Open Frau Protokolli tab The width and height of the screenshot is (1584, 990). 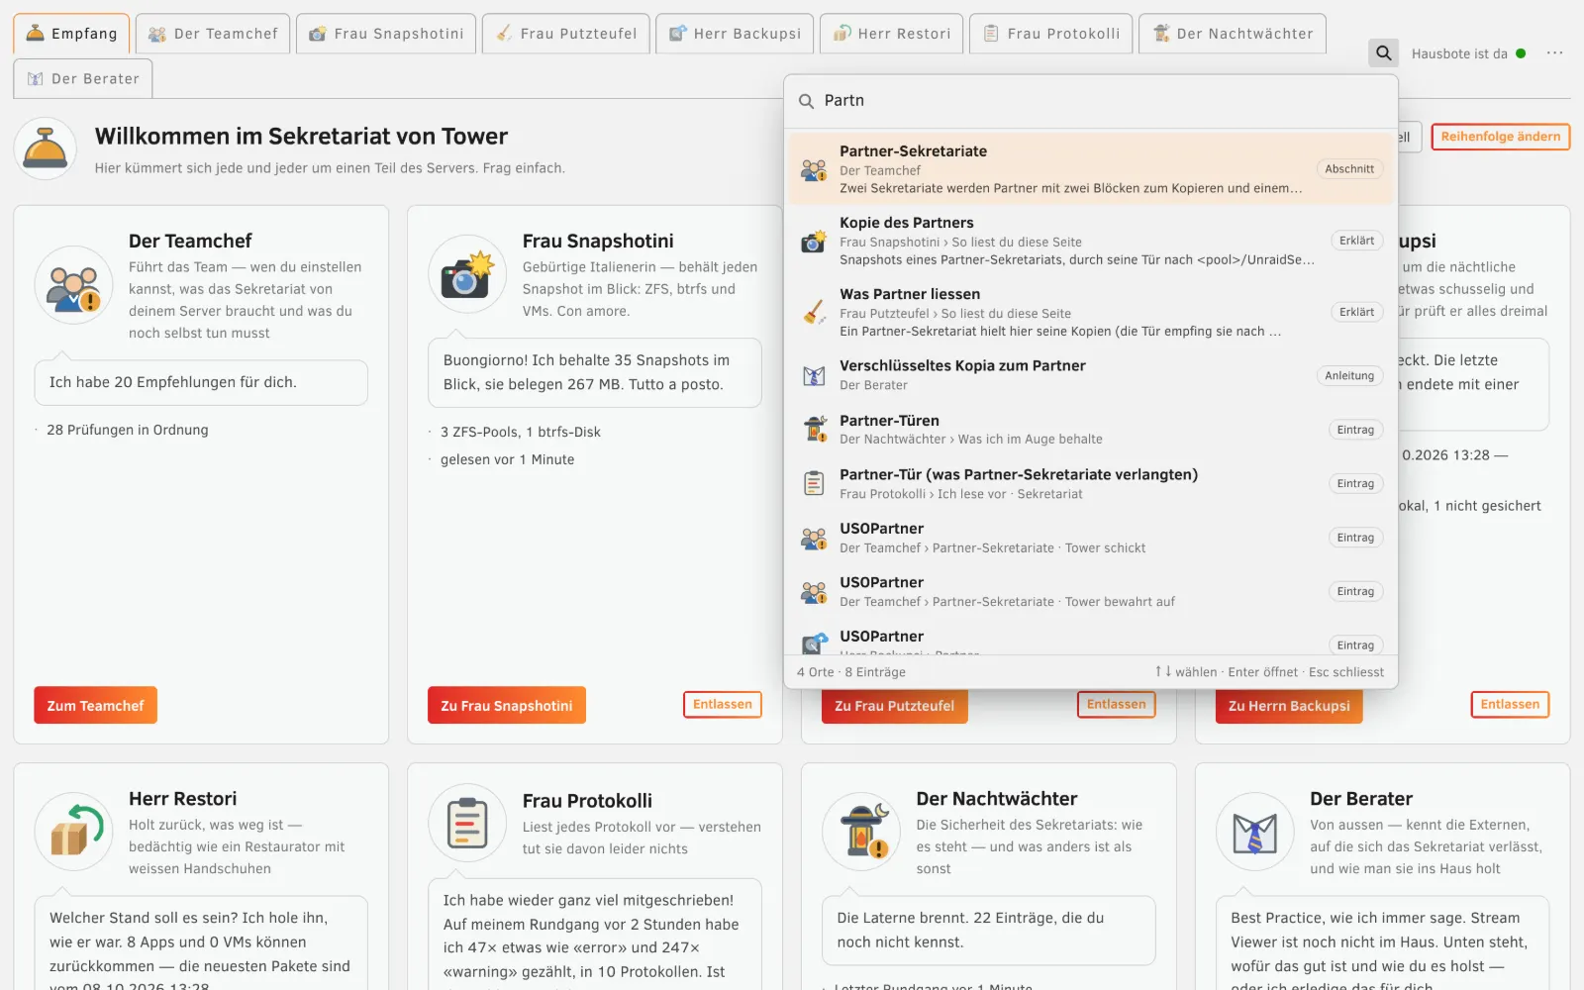[x=1050, y=34]
